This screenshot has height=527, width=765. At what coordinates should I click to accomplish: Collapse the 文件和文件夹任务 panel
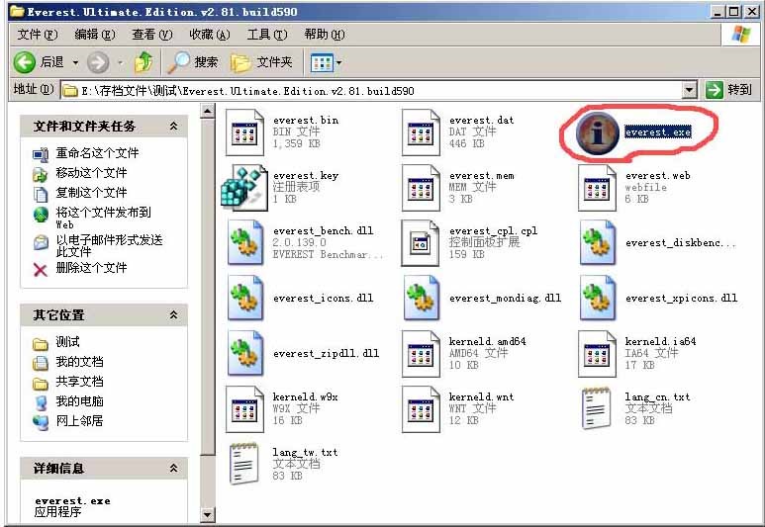click(x=173, y=127)
